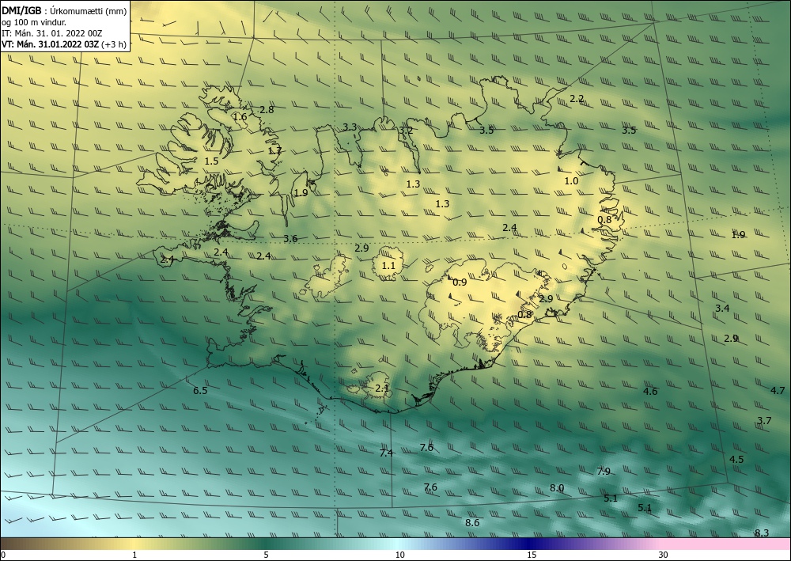This screenshot has width=791, height=561.
Task: Click the color scale tick label 30
Action: [x=664, y=555]
